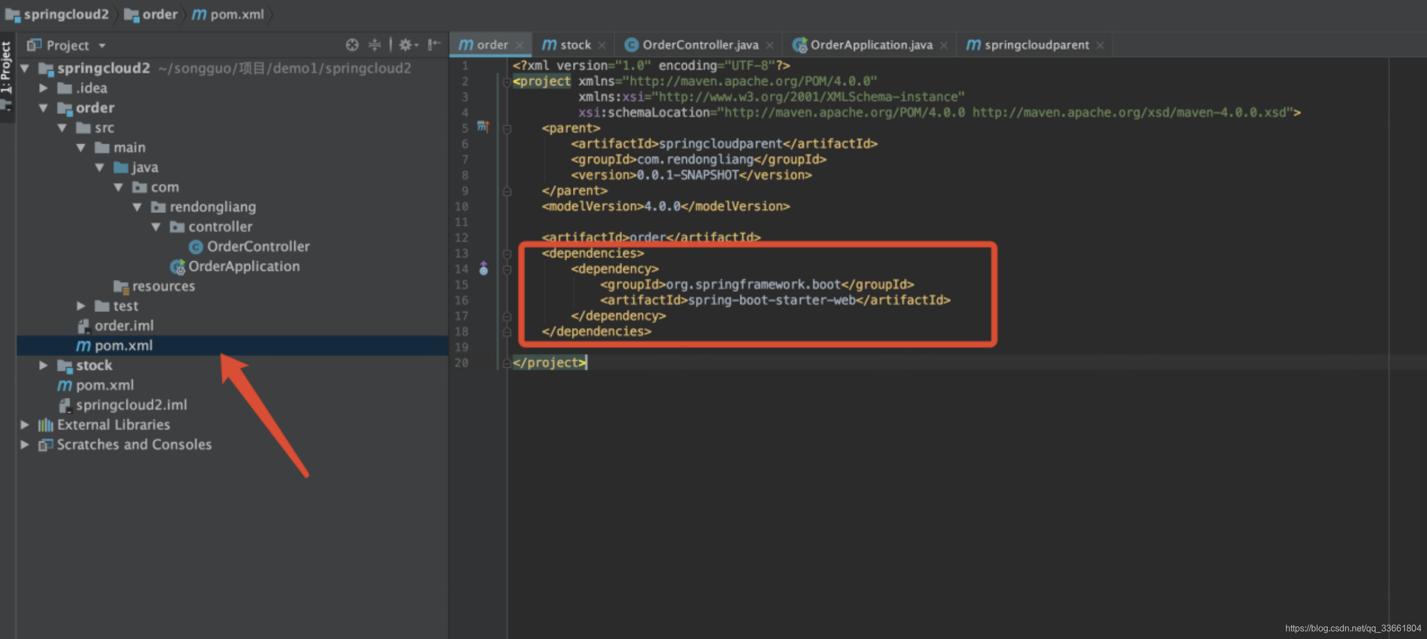
Task: Click the closing project tag on line 20
Action: click(550, 363)
